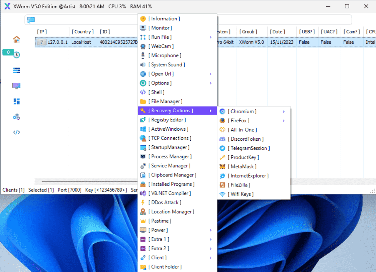Click the XWorm V5.0 group cell
This screenshot has height=272, width=376.
[x=251, y=42]
